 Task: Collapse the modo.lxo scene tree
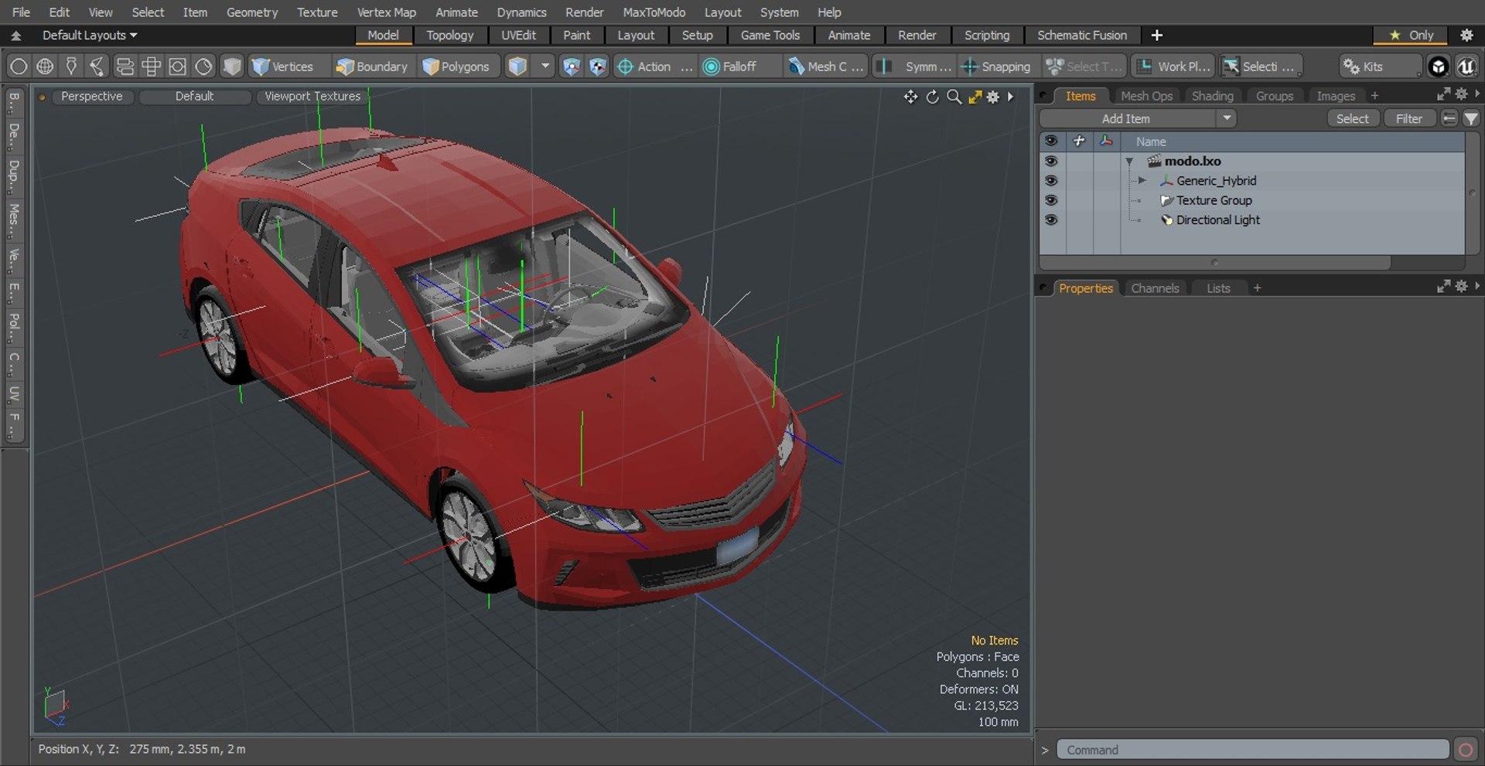(1129, 162)
